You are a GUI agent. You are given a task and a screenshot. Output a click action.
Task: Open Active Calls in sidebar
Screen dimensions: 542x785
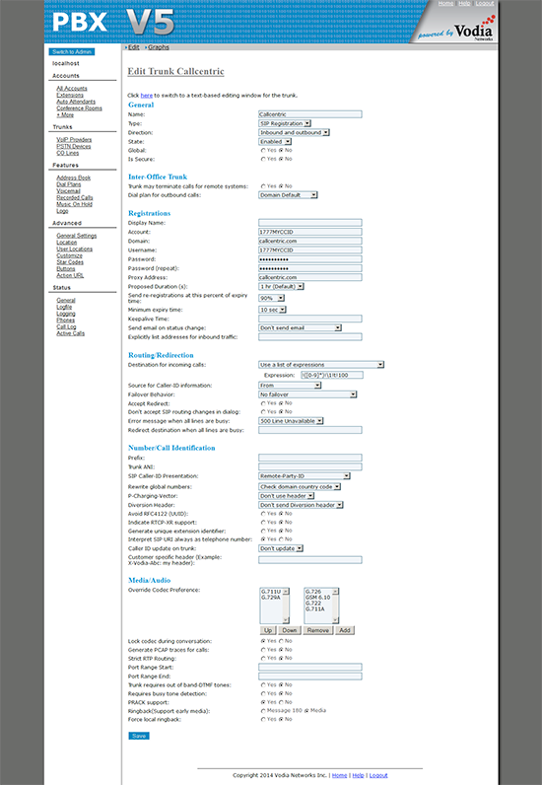point(71,333)
